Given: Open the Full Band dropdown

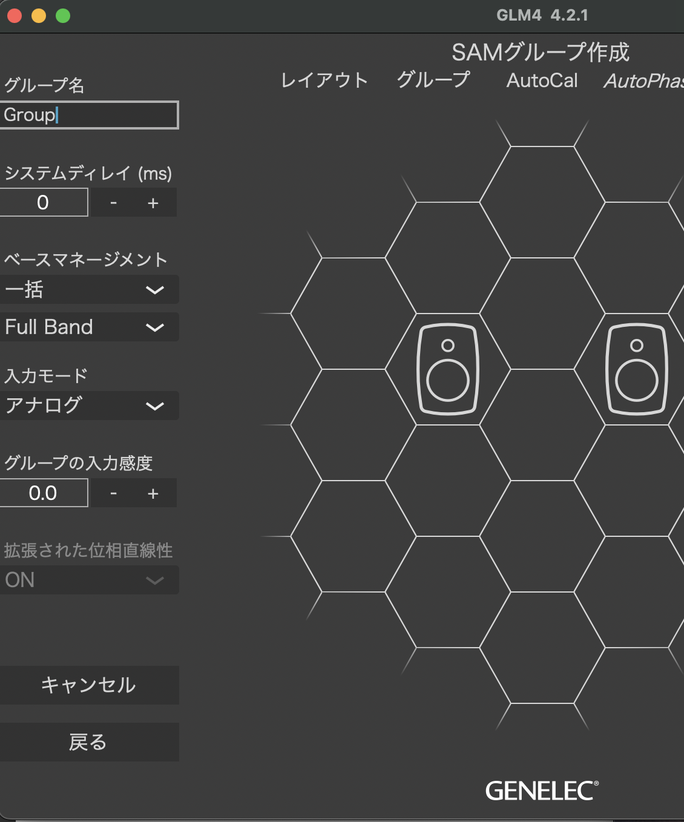Looking at the screenshot, I should [x=90, y=327].
